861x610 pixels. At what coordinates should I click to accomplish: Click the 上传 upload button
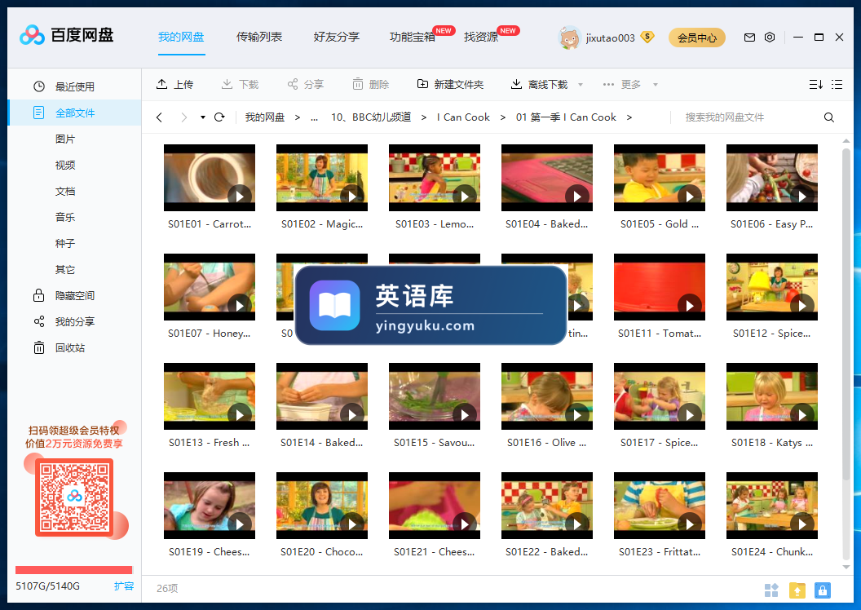click(x=174, y=84)
